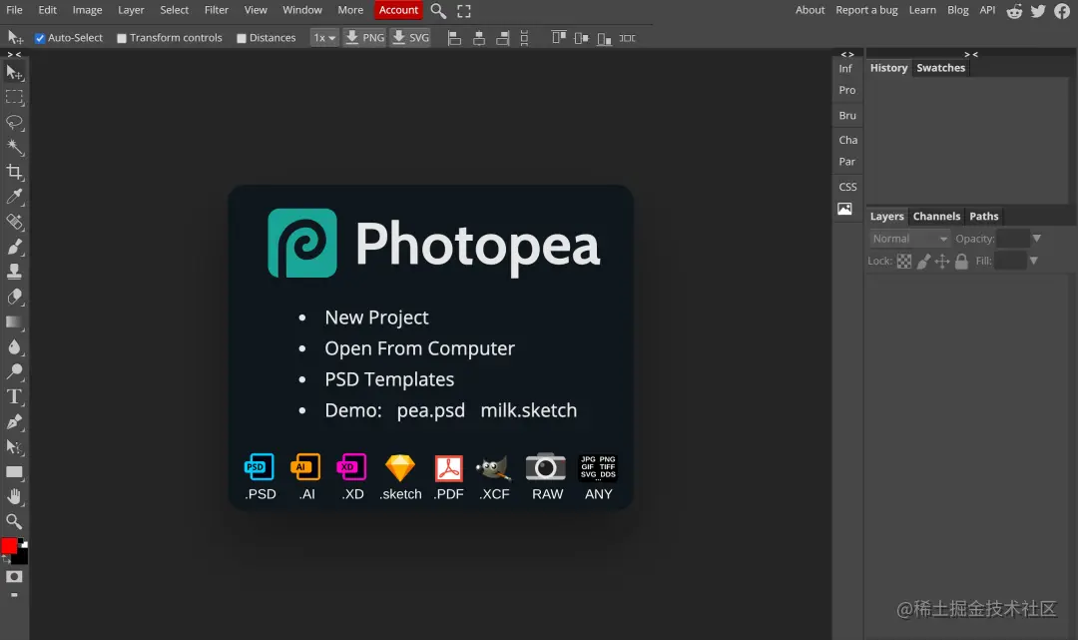The image size is (1078, 640).
Task: Enable the Distances checkbox
Action: (x=242, y=39)
